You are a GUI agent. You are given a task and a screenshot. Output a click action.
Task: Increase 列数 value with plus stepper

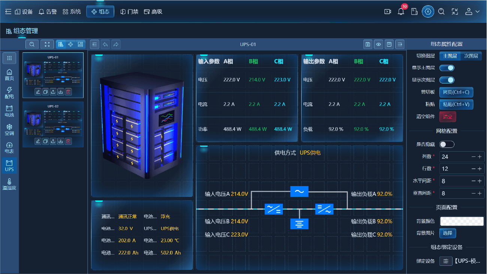[x=480, y=157]
